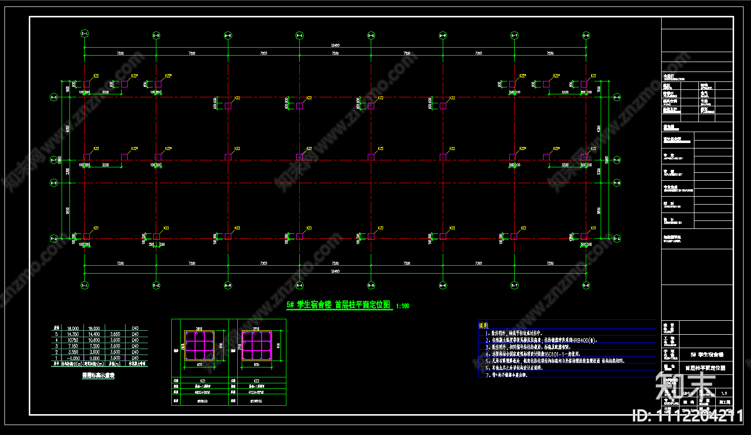The image size is (751, 435).
Task: Click the KZ1 column rebar section detail
Action: pos(199,346)
